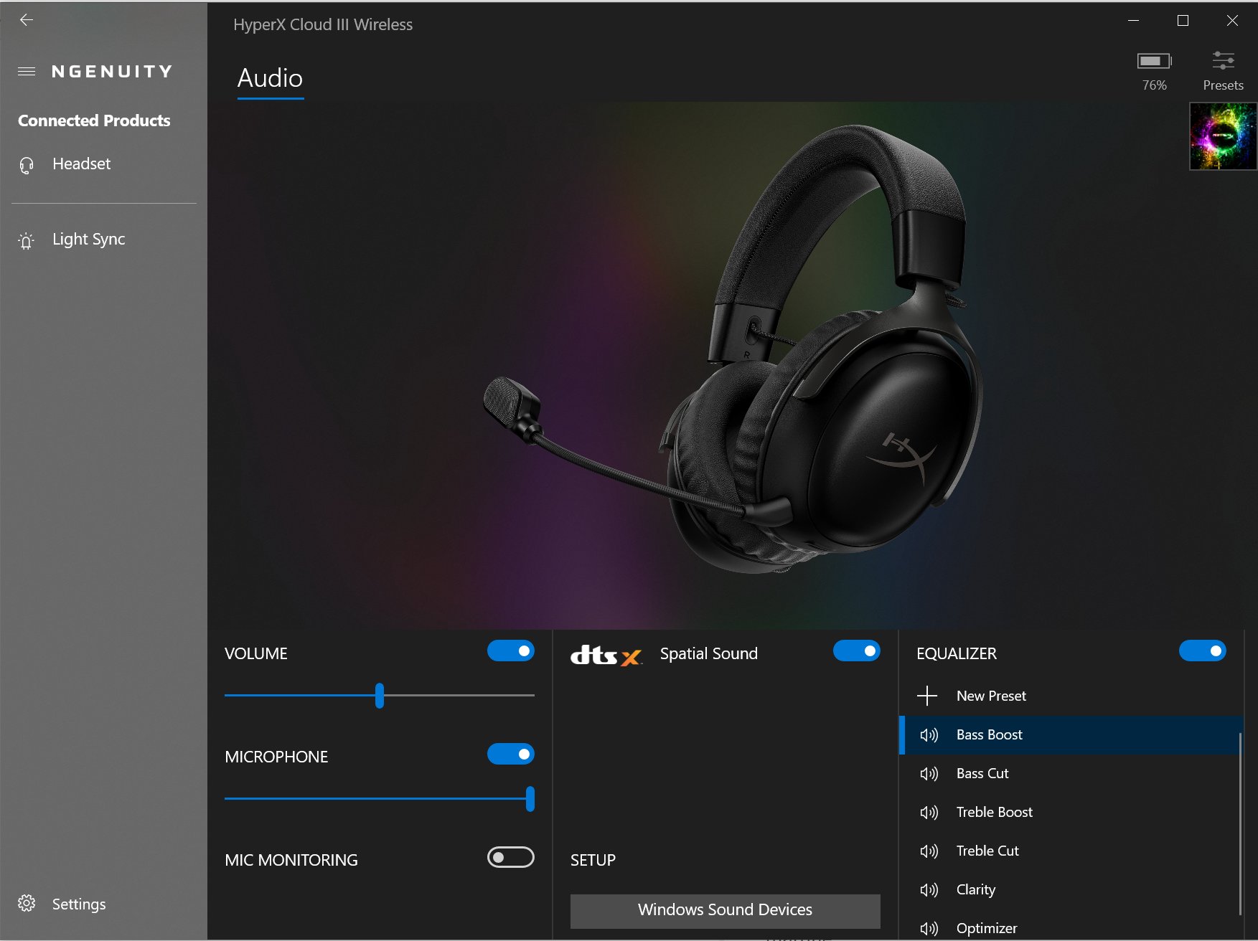The width and height of the screenshot is (1258, 941).
Task: Click the colorful preset thumbnail
Action: pyautogui.click(x=1223, y=136)
